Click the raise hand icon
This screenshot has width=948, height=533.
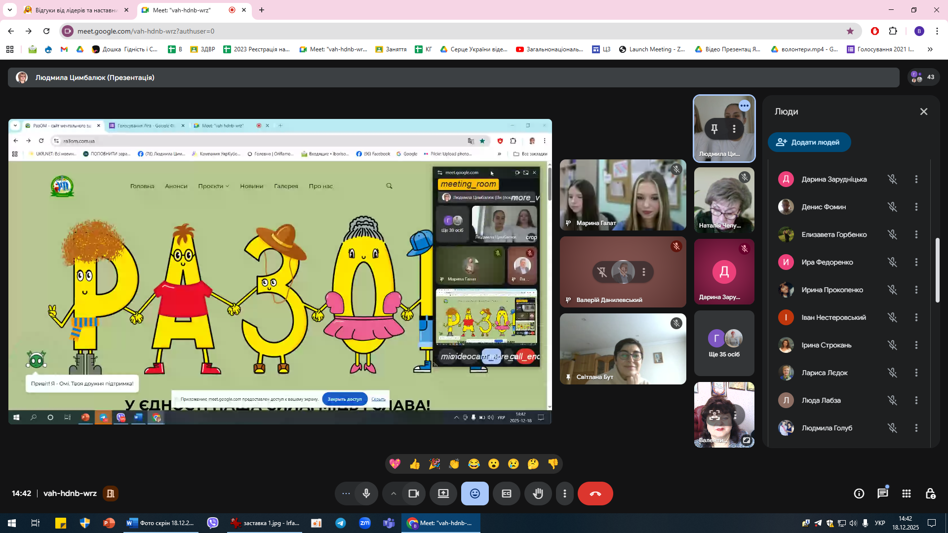click(538, 494)
